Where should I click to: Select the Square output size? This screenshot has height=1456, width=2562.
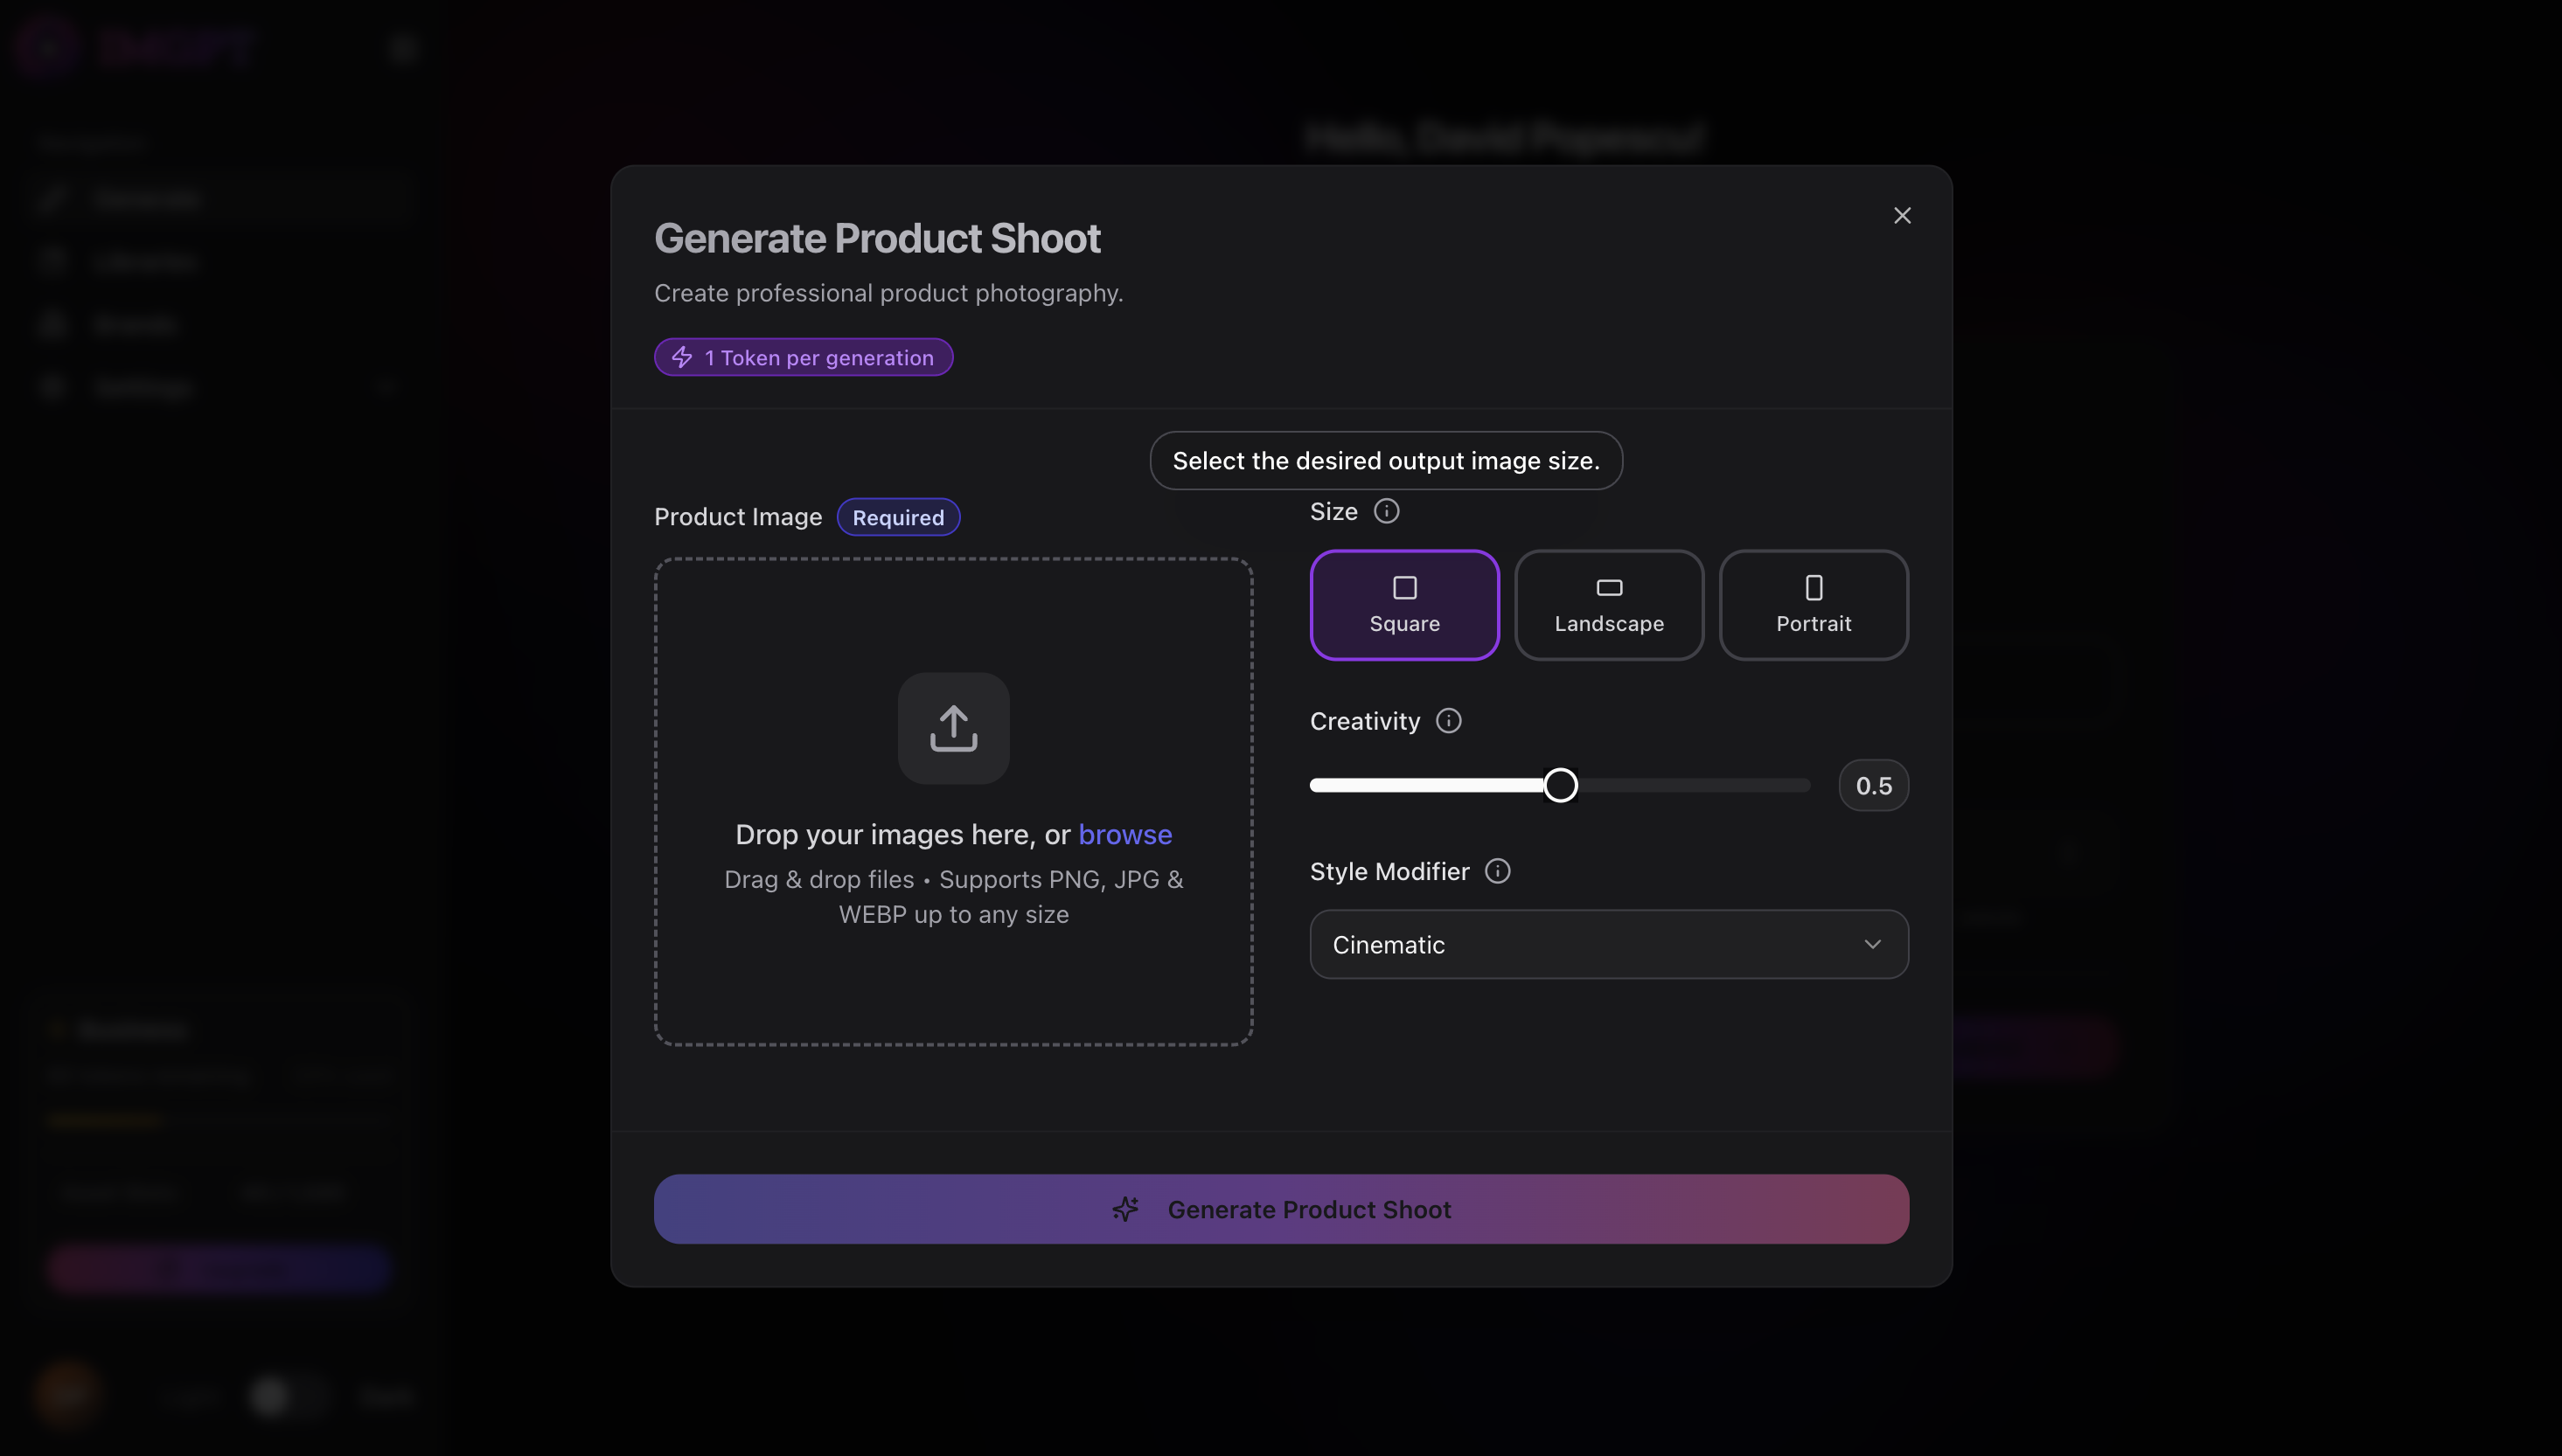[1404, 605]
